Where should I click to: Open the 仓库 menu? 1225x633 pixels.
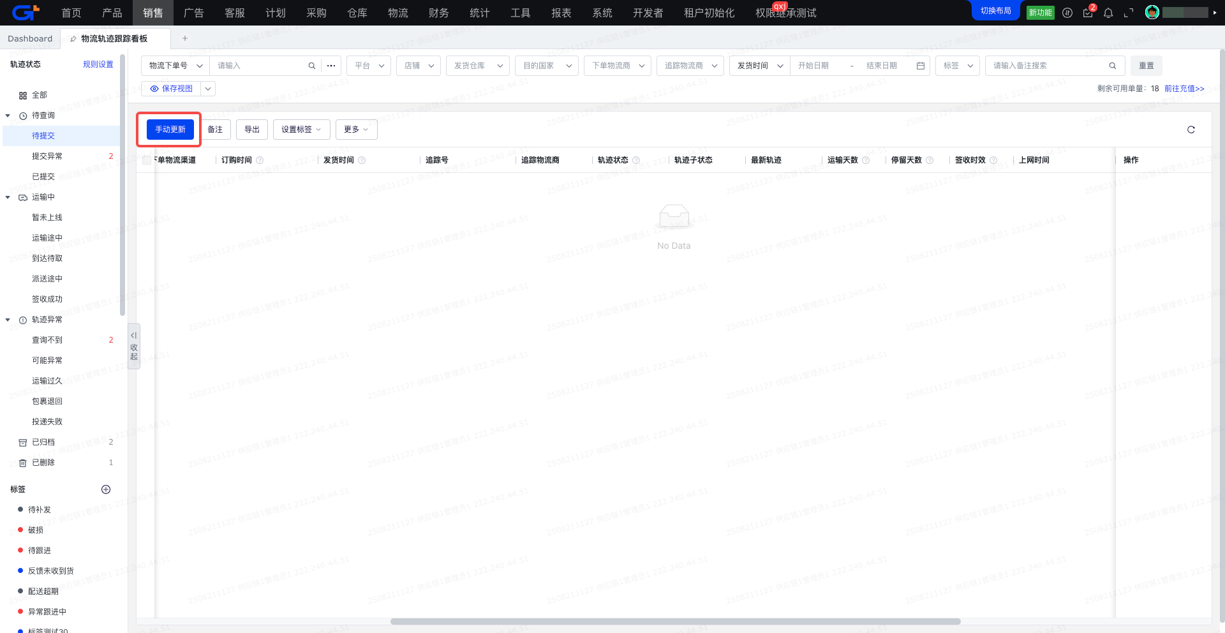pyautogui.click(x=357, y=13)
